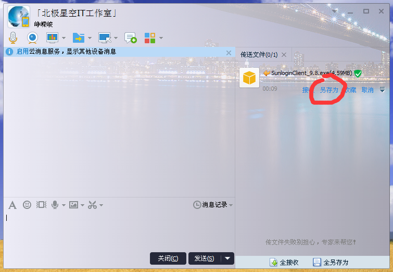
Task: Start a video call with the webcam icon
Action: pyautogui.click(x=32, y=38)
